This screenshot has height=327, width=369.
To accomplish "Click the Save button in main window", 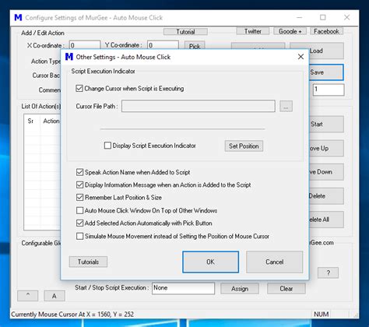I will tap(326, 72).
